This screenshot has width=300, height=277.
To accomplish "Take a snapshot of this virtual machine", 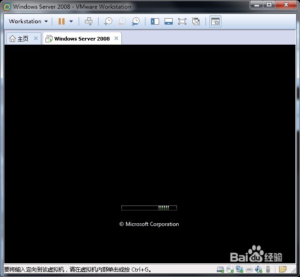I will click(108, 21).
